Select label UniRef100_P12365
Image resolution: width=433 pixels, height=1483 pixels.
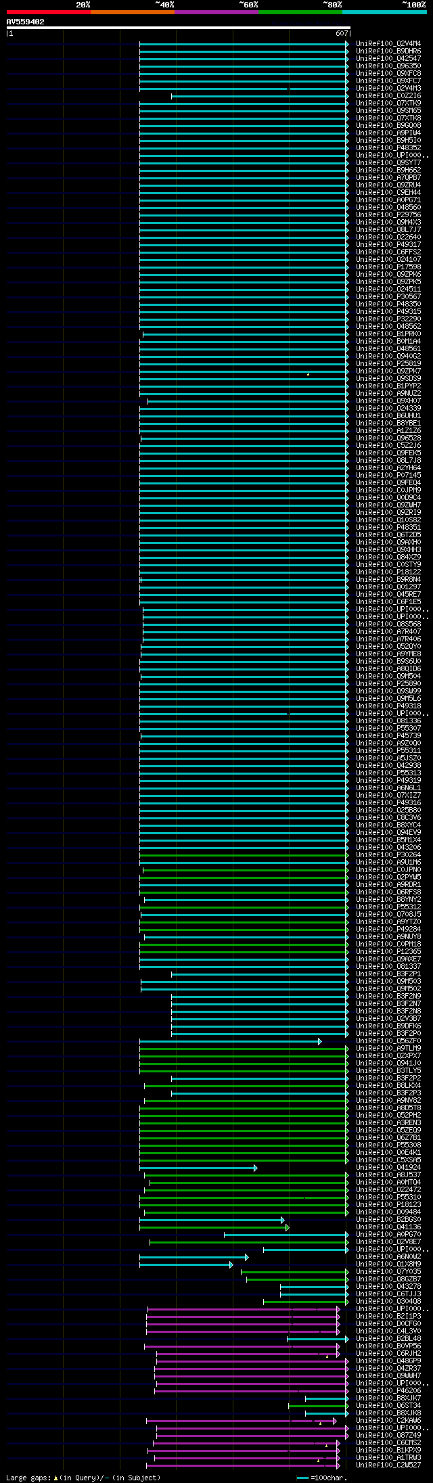(388, 951)
